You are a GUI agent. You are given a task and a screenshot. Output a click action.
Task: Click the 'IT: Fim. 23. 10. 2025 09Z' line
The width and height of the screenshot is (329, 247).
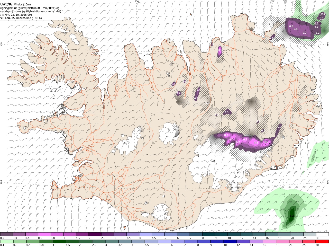point(16,15)
